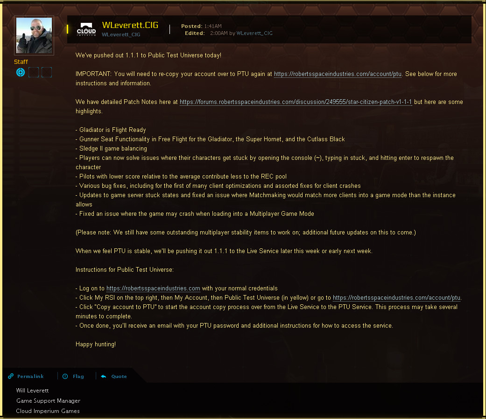Click the Cloud Imperium logo icon
This screenshot has width=486, height=419.
(86, 29)
